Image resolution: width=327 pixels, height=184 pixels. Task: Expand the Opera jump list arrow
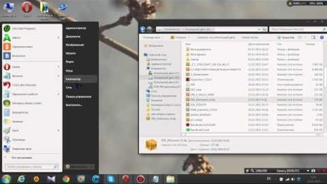(x=58, y=66)
